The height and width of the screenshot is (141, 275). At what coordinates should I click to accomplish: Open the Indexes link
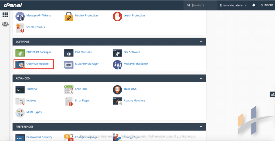coord(31,100)
